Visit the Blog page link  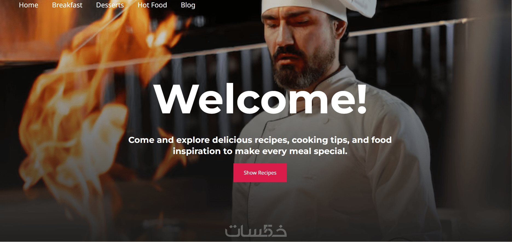[x=188, y=5]
